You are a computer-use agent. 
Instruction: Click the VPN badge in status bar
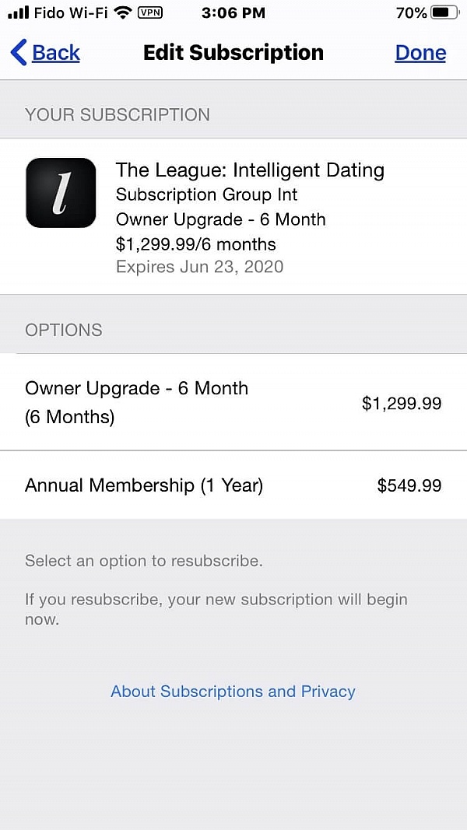(149, 12)
